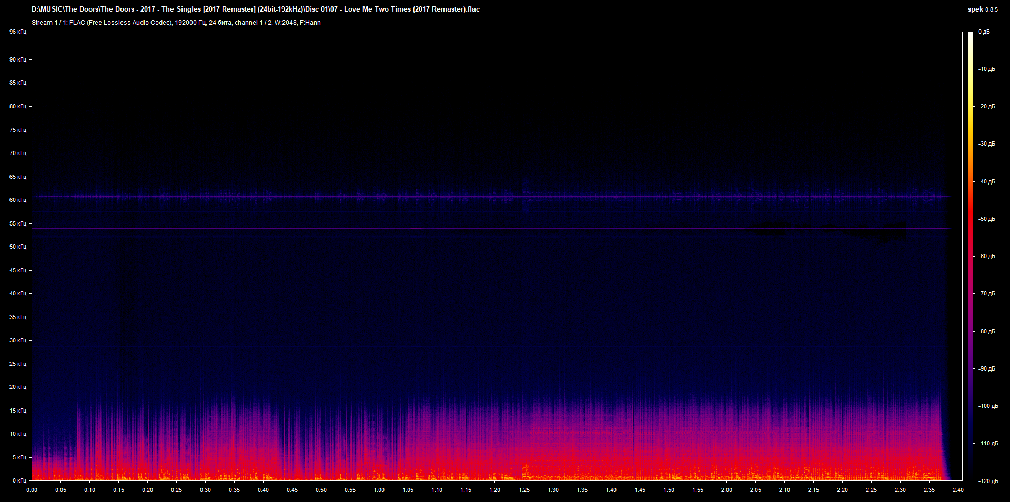Click the 60 кГц frequency axis label
The width and height of the screenshot is (1010, 502).
coord(17,200)
